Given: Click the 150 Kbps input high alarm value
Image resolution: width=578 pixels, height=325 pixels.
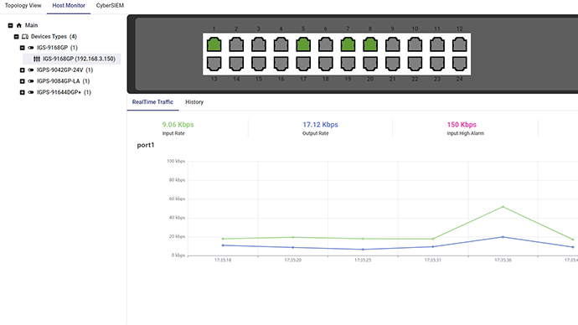Looking at the screenshot, I should pos(462,125).
